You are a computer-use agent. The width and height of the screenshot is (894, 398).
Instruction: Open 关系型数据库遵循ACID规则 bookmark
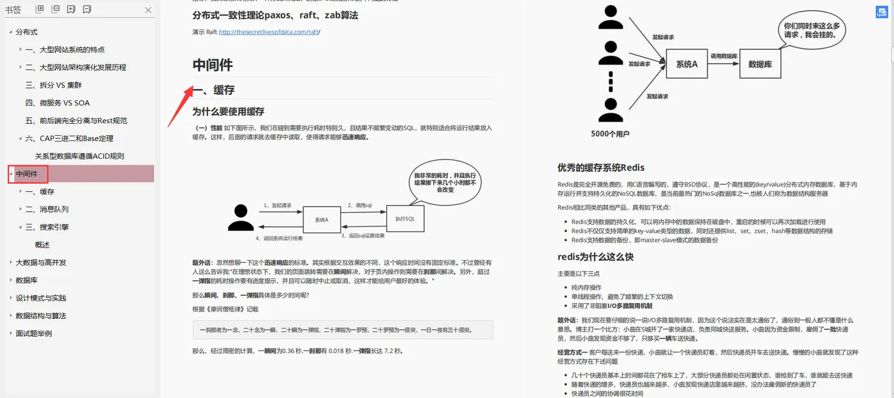point(79,156)
